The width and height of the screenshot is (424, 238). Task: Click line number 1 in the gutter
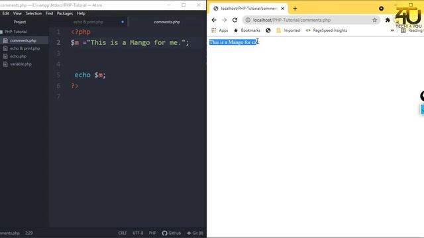(58, 32)
